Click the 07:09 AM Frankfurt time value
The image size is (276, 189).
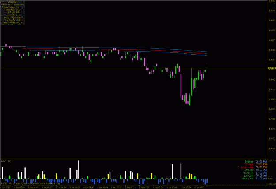pos(261,173)
